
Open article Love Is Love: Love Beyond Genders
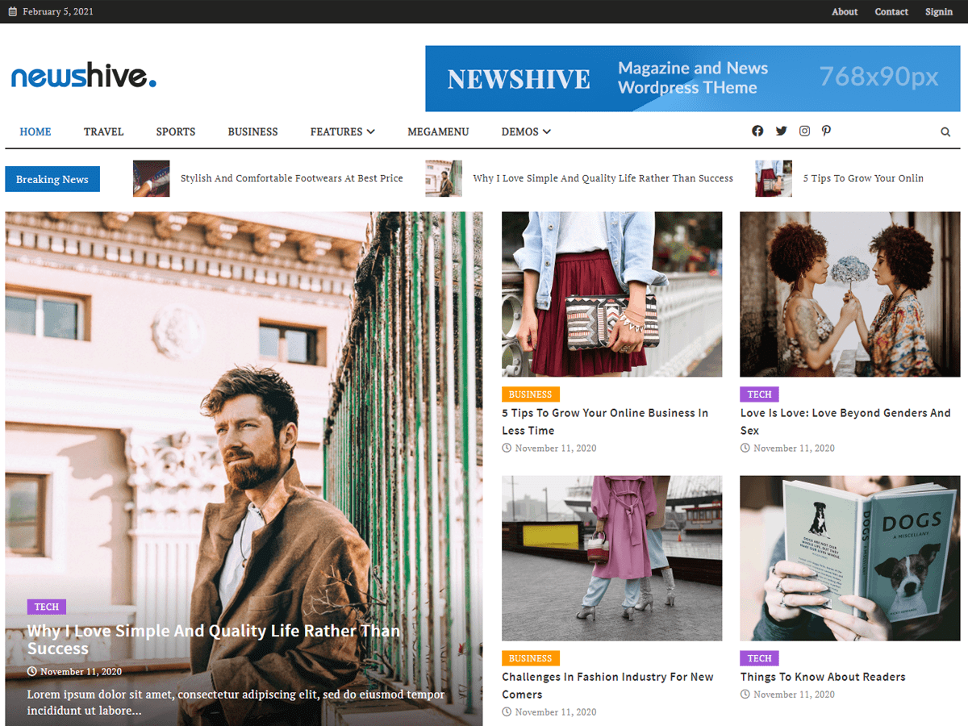coord(845,421)
